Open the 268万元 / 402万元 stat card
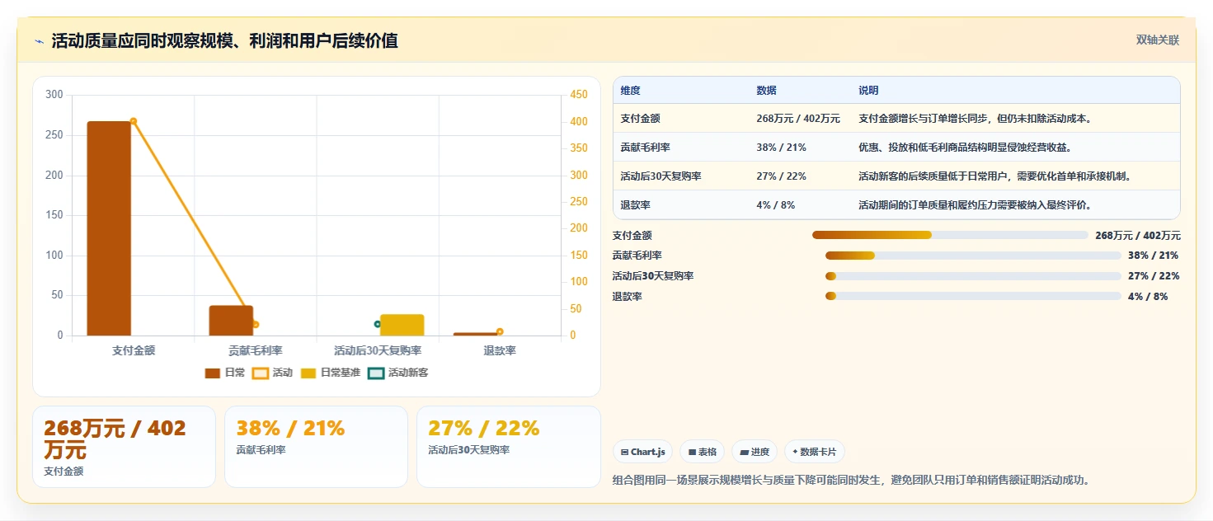The image size is (1213, 521). coord(124,447)
